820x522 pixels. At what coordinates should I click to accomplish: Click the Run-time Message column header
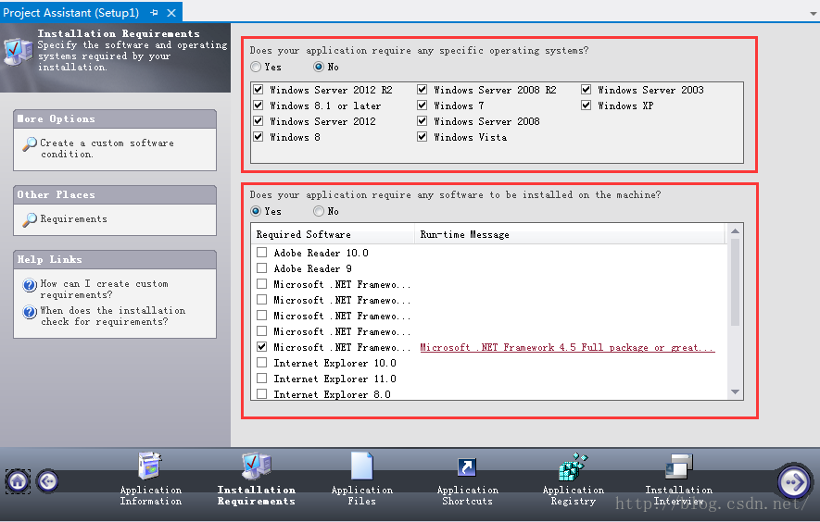click(569, 234)
